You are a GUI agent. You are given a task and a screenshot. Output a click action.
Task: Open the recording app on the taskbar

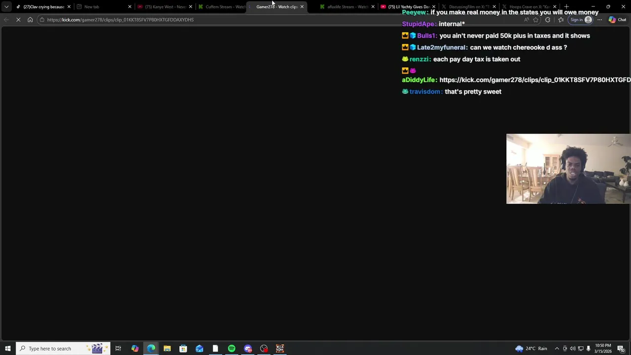tap(264, 349)
